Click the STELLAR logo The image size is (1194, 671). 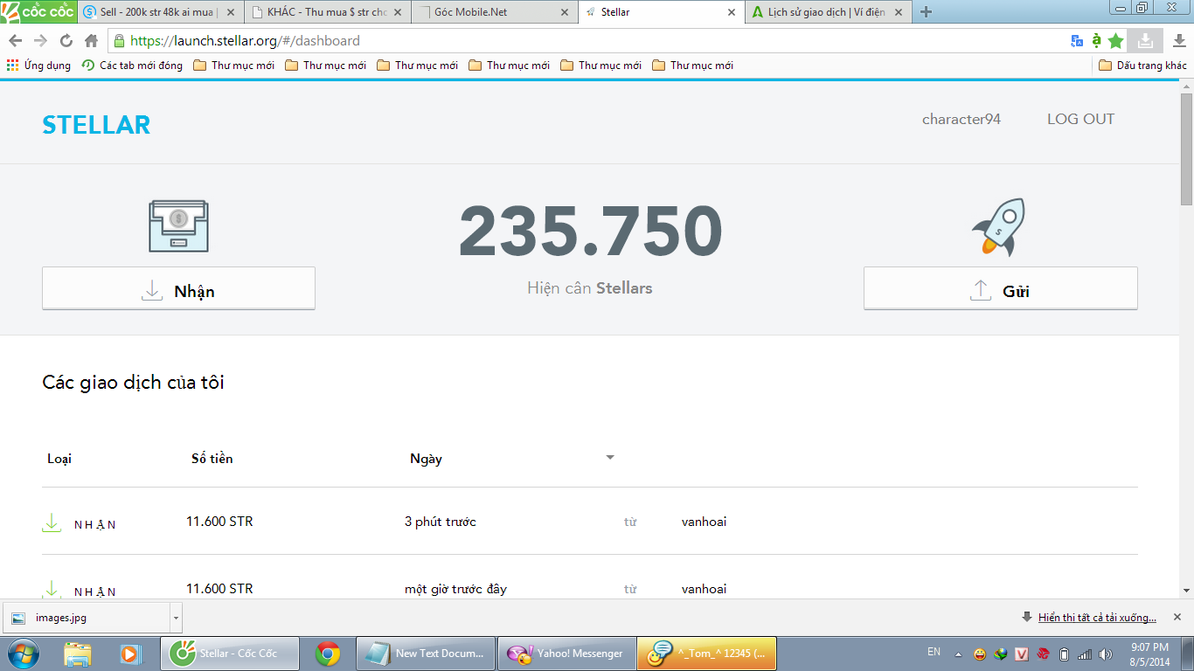96,125
